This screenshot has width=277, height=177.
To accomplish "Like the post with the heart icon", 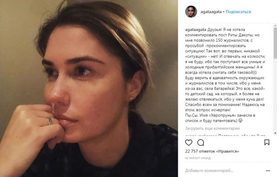I will click(189, 142).
